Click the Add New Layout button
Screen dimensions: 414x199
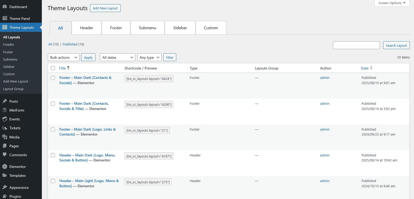[105, 8]
